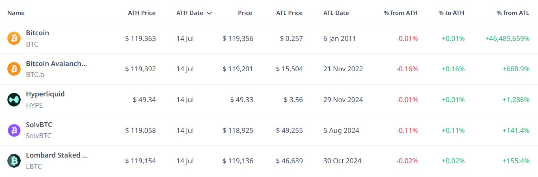
Task: Sort by % from ATH column
Action: tap(400, 13)
